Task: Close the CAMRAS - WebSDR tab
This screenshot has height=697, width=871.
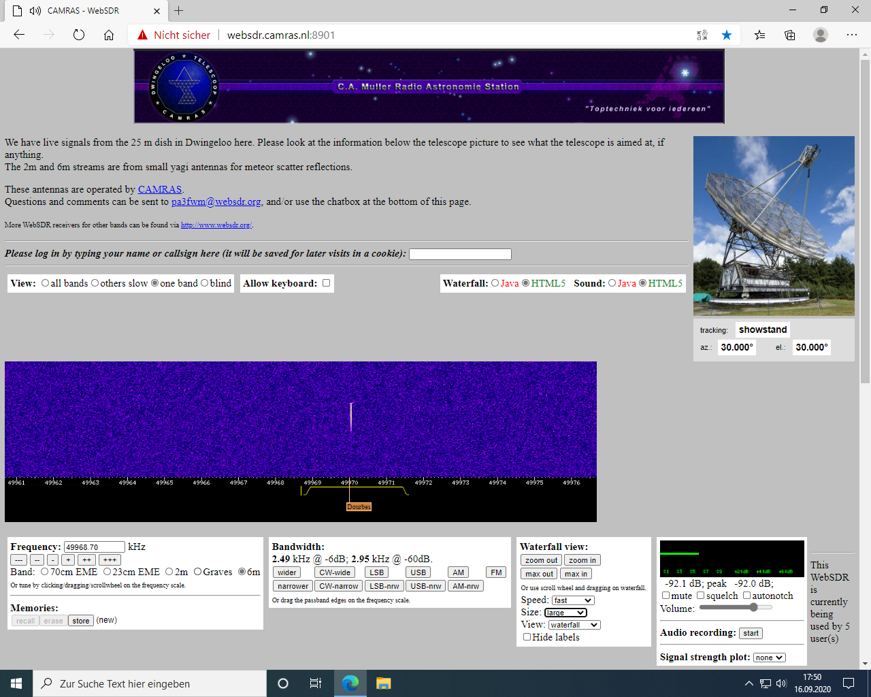Action: click(x=157, y=10)
